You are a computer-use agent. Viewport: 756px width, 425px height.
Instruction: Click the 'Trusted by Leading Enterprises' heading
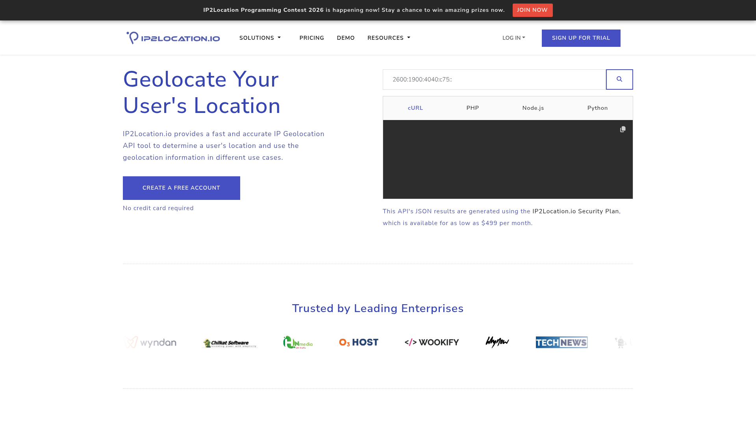[378, 309]
